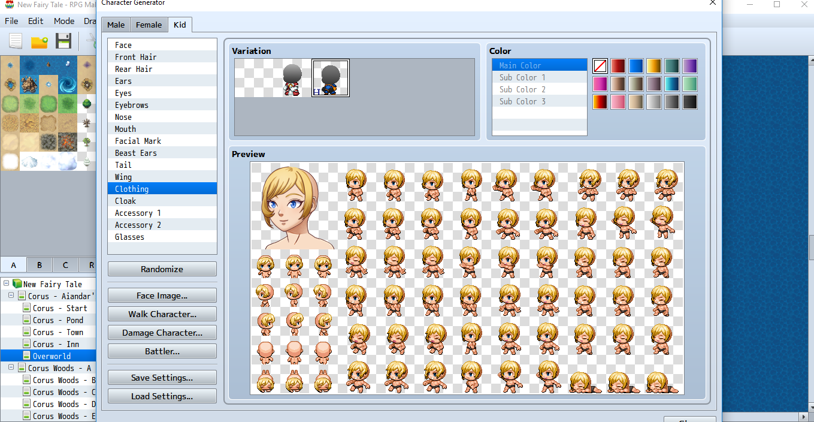Open the File menu
This screenshot has height=422, width=814.
tap(11, 21)
